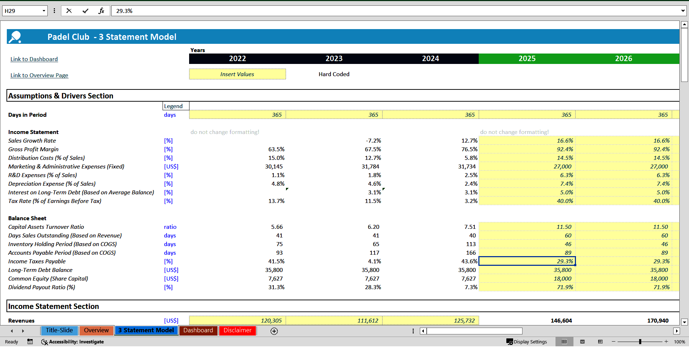Viewport: 689px width, 347px height.
Task: Switch to Page Layout view
Action: pyautogui.click(x=582, y=342)
